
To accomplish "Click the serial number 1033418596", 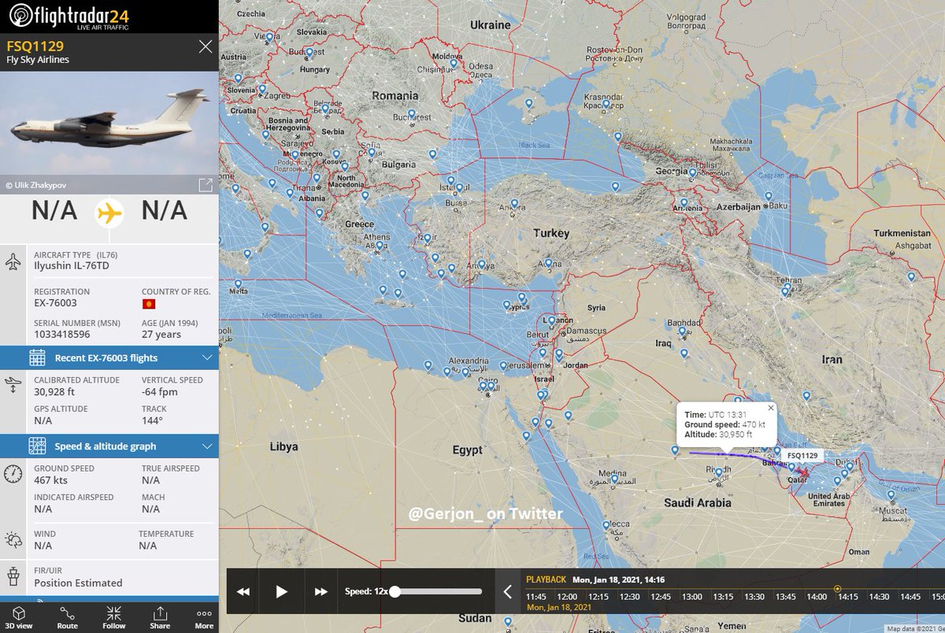I will 61,335.
